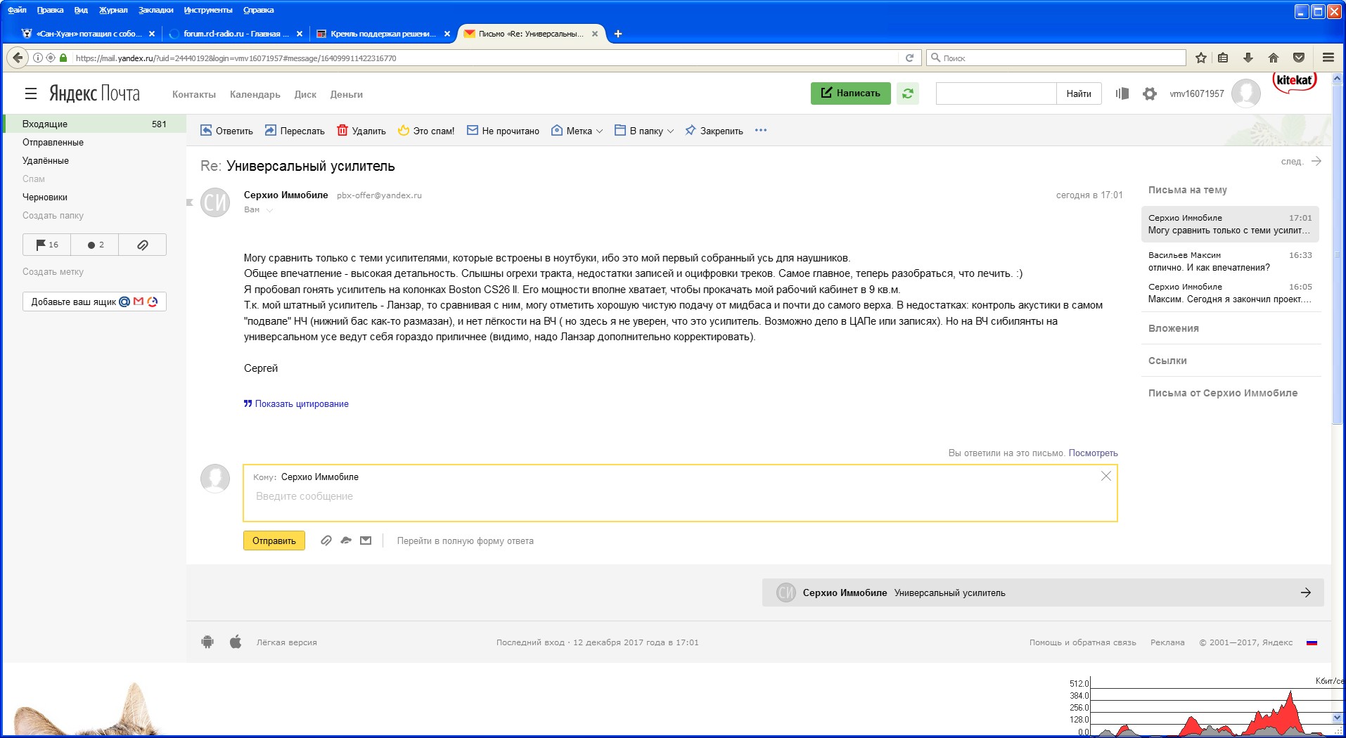
Task: Close the forum.rd-radio.ru tab
Action: coord(300,34)
